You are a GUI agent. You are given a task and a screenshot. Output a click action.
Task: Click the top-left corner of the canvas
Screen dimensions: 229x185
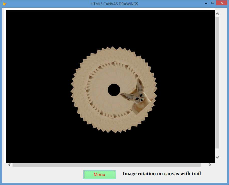pyautogui.click(x=8, y=11)
